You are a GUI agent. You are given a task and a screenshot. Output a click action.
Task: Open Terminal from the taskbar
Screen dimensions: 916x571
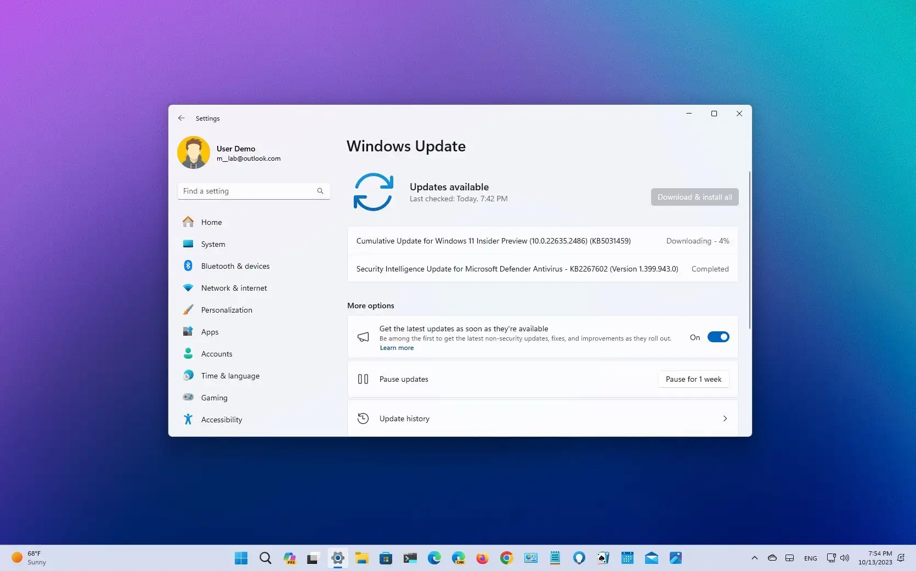[x=410, y=558]
